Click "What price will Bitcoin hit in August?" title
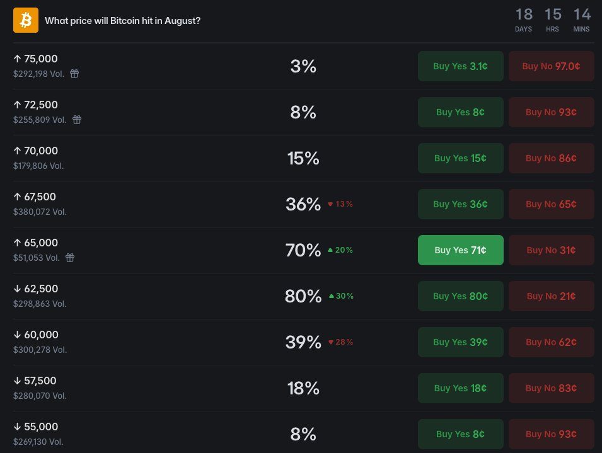The height and width of the screenshot is (453, 602). [x=122, y=21]
